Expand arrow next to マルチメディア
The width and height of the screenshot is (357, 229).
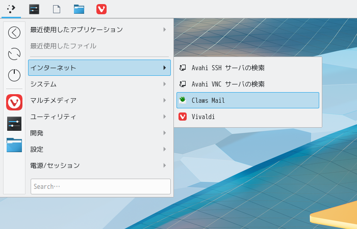(x=165, y=100)
